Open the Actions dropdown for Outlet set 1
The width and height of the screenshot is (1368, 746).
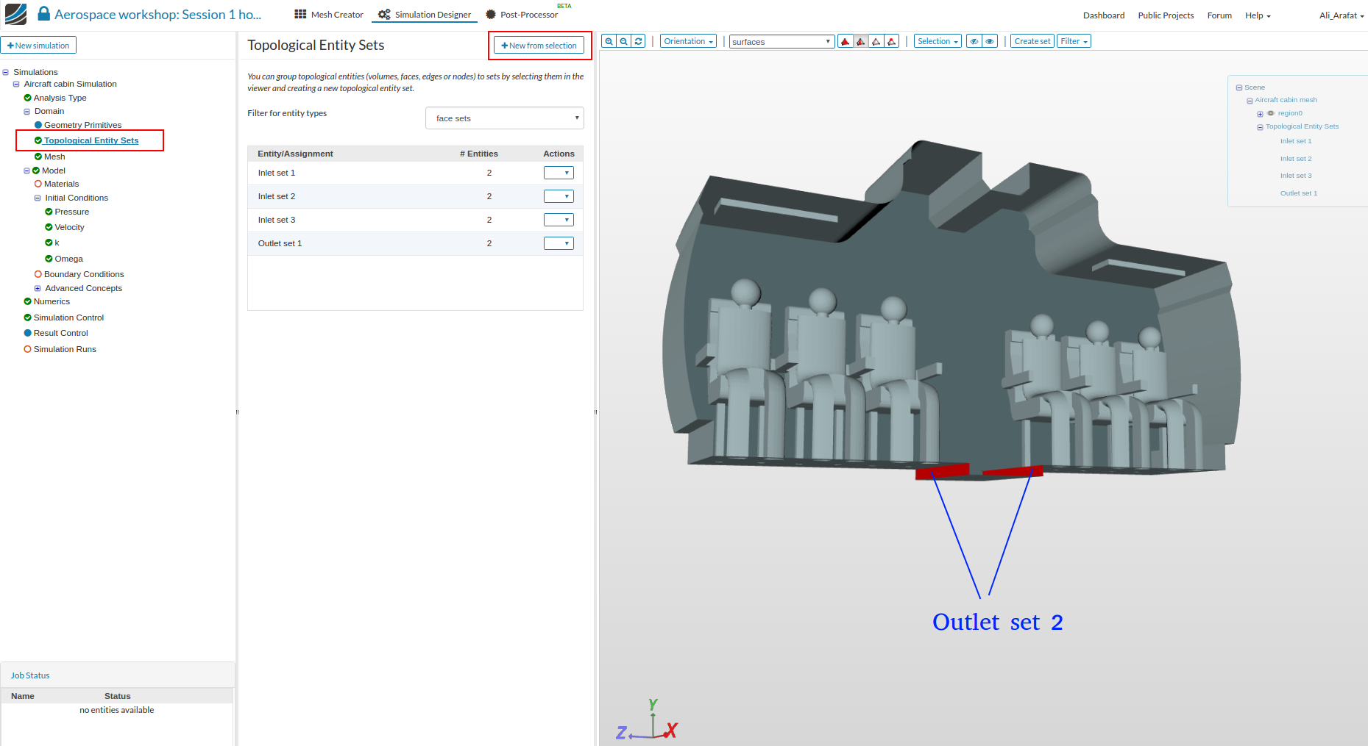[559, 243]
